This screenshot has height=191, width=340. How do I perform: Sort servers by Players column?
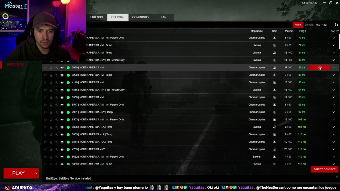click(289, 31)
